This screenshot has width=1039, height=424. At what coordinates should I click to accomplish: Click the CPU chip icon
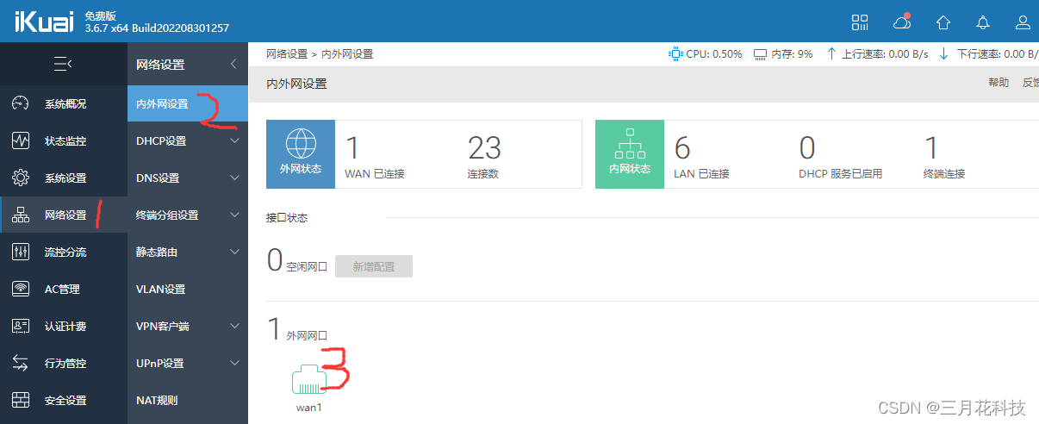[x=675, y=54]
